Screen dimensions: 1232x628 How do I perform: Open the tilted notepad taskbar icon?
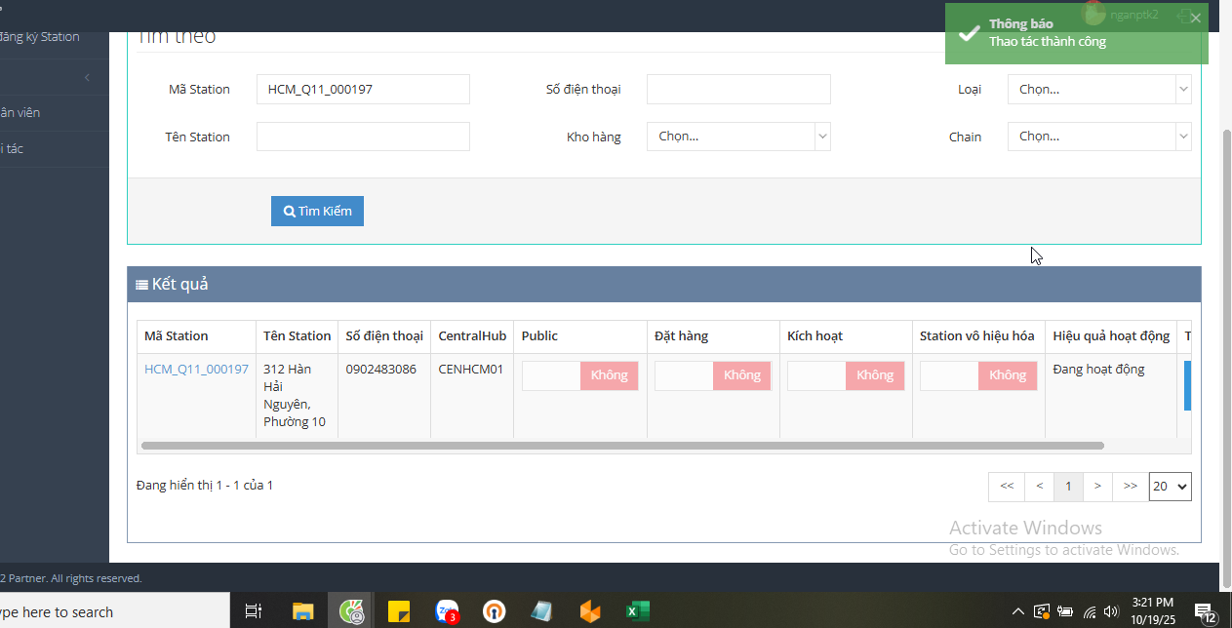[542, 611]
